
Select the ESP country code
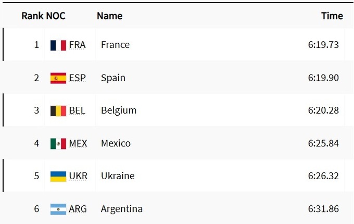click(77, 78)
